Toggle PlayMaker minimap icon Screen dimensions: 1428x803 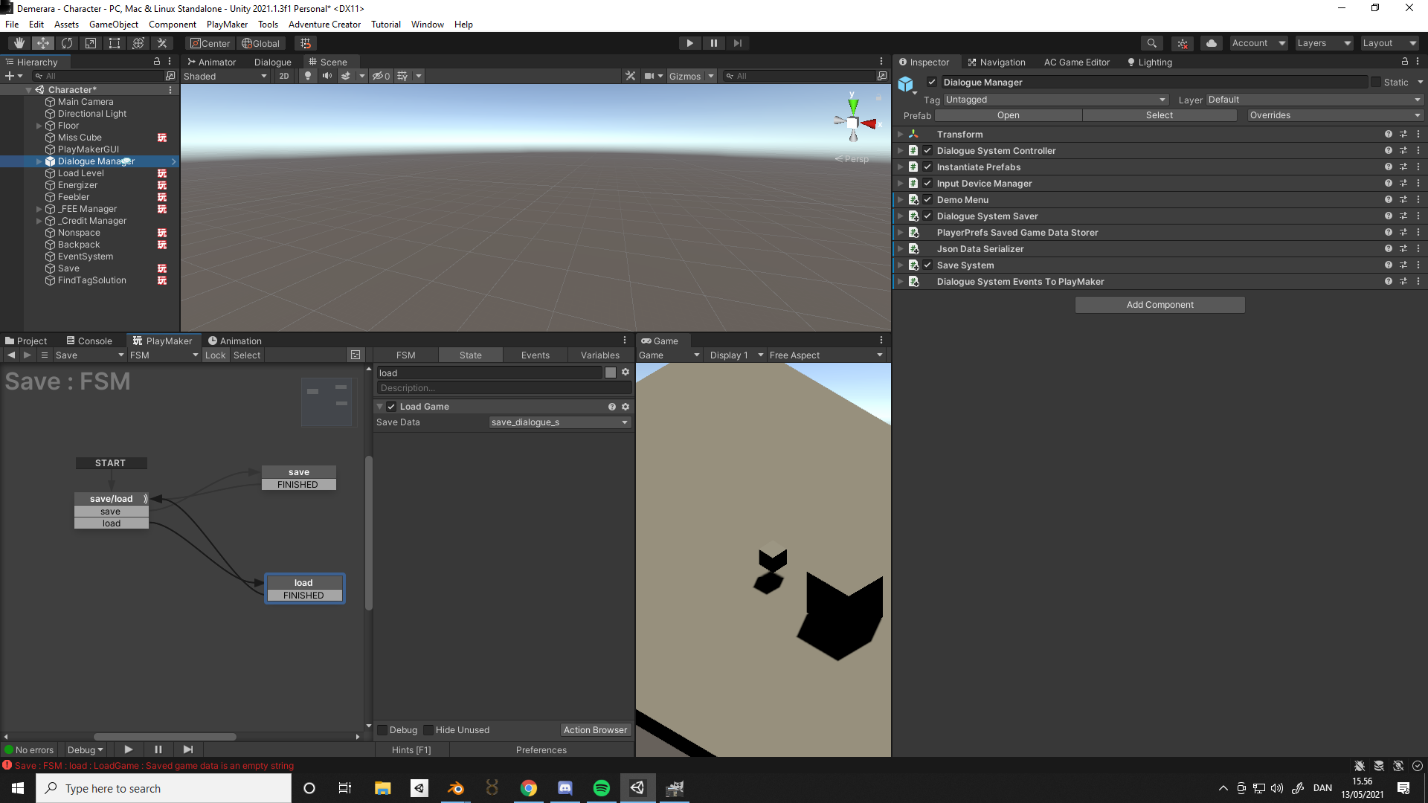click(356, 355)
